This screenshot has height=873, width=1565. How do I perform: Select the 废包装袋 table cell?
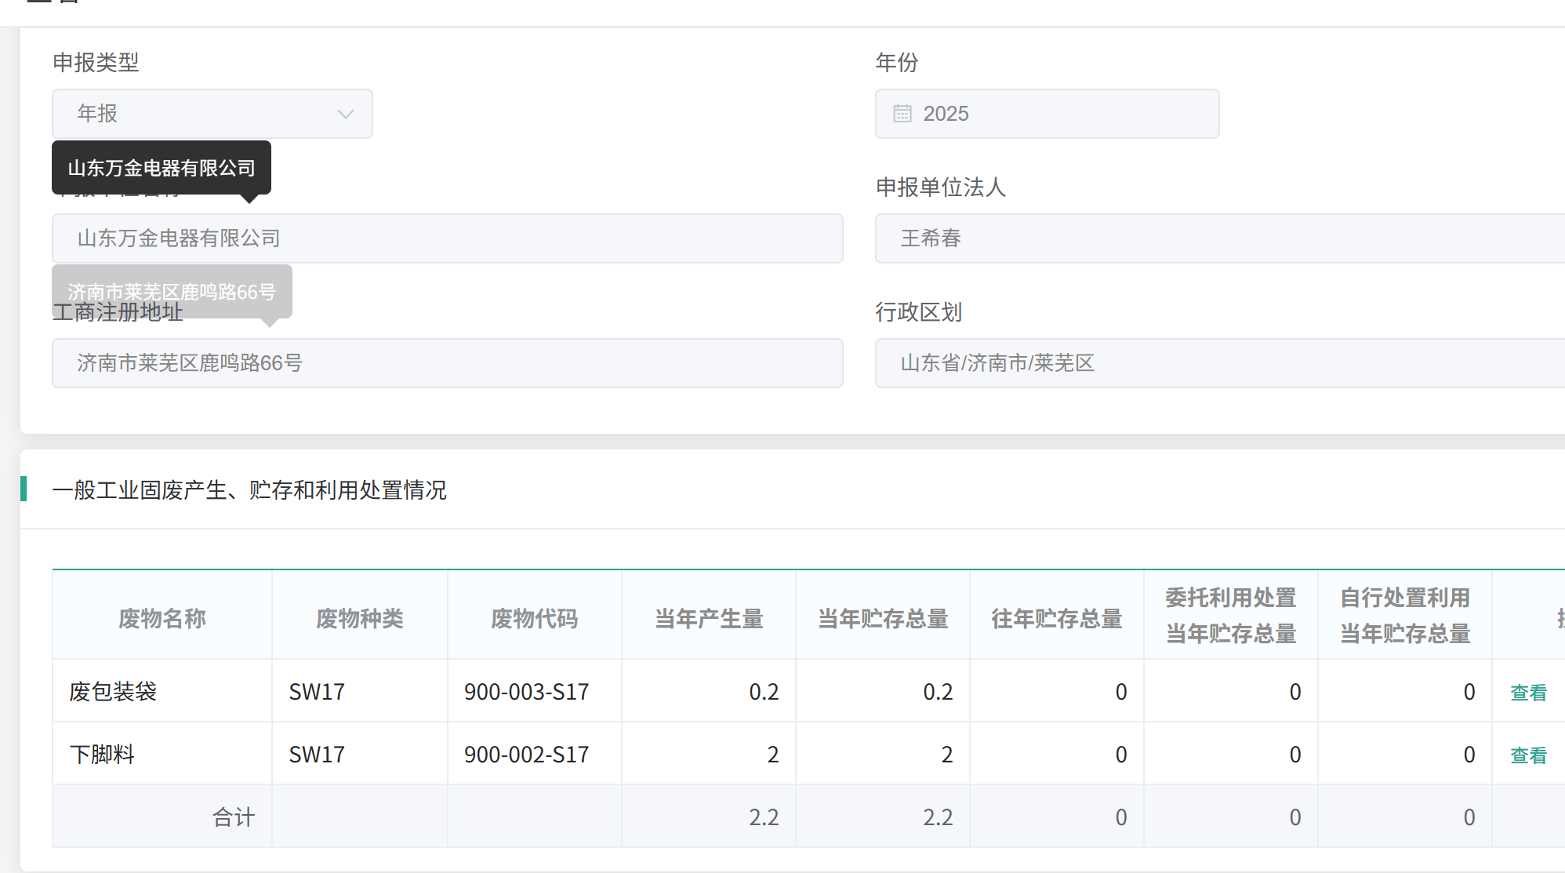pyautogui.click(x=113, y=691)
